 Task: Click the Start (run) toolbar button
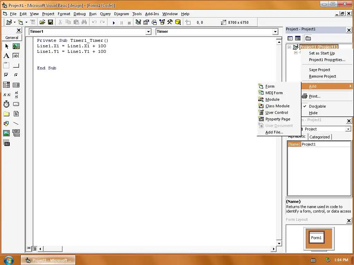pos(114,22)
